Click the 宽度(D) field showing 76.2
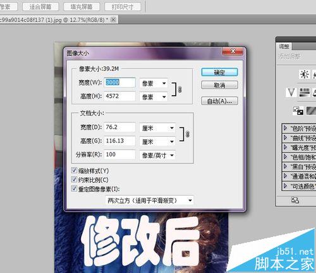This screenshot has height=273, width=316. [119, 127]
